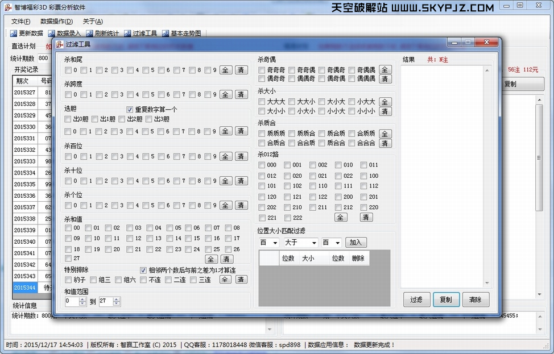
Task: Click the 过滤 button
Action: (x=416, y=299)
